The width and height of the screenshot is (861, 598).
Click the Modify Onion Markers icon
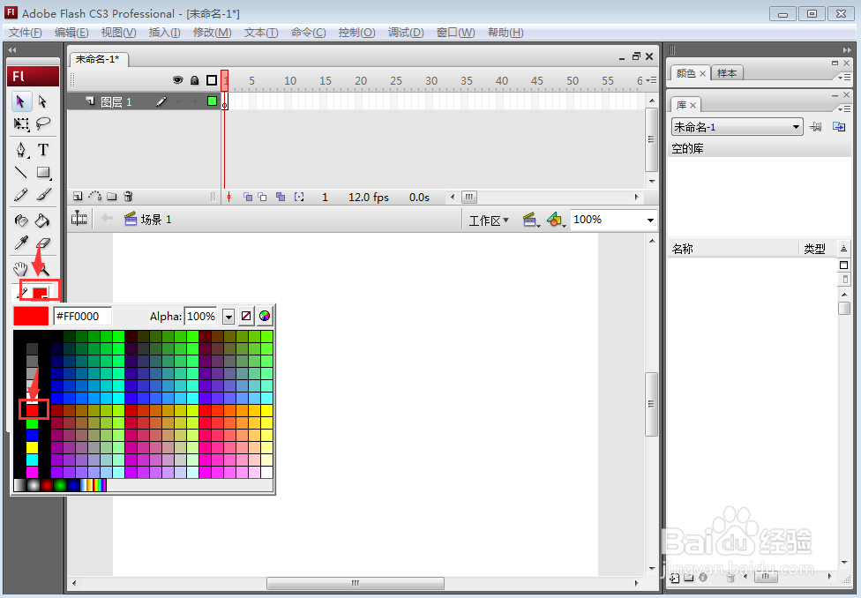point(299,197)
